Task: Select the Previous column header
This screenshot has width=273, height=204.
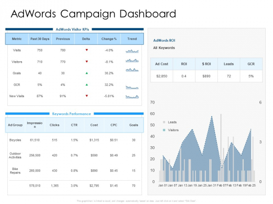Action: coord(63,39)
